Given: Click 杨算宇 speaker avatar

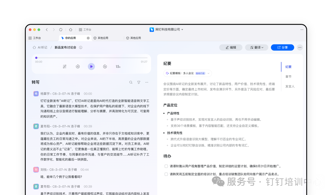Looking at the screenshot, I should 36,94.
